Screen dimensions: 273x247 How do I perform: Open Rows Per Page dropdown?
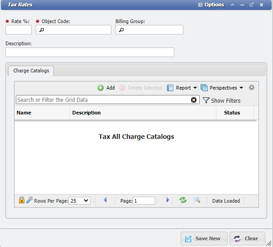pos(79,200)
